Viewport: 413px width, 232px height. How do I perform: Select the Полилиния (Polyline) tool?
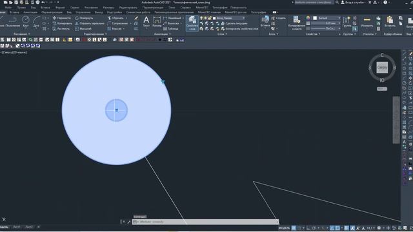click(x=12, y=21)
